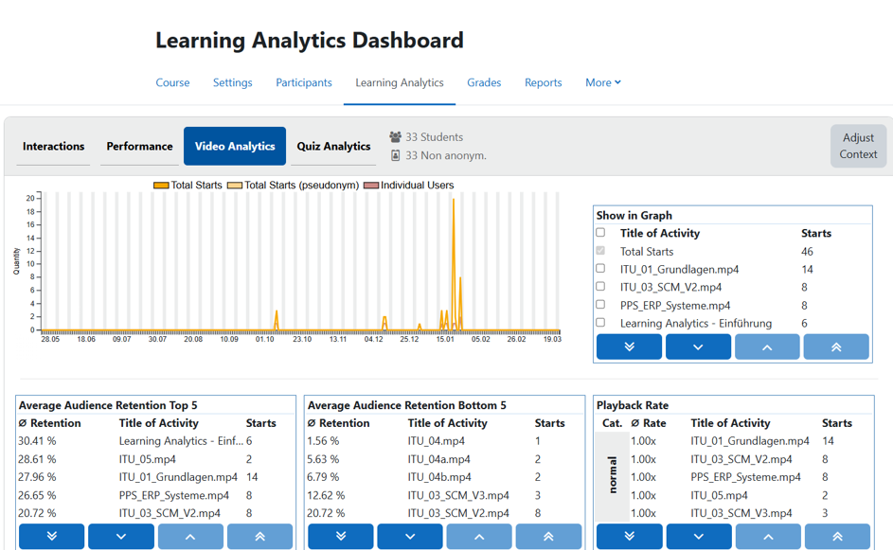Switch to the Quiz Analytics tab

click(333, 147)
